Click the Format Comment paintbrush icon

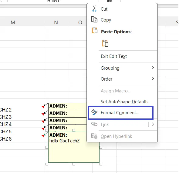(94, 112)
